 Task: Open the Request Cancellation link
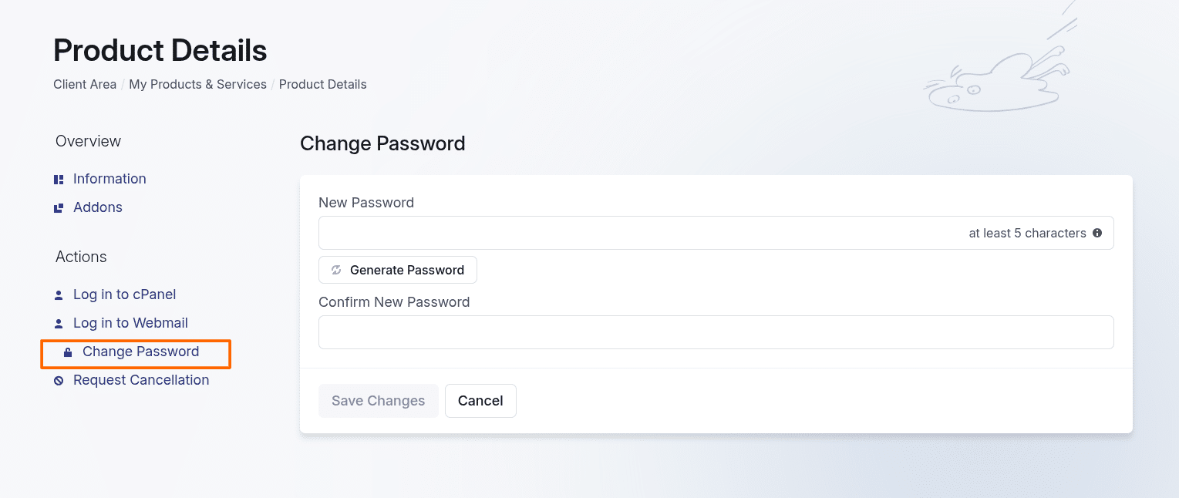141,380
